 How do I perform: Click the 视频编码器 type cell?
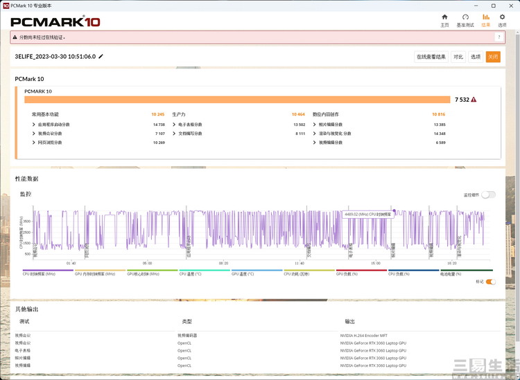(187, 336)
